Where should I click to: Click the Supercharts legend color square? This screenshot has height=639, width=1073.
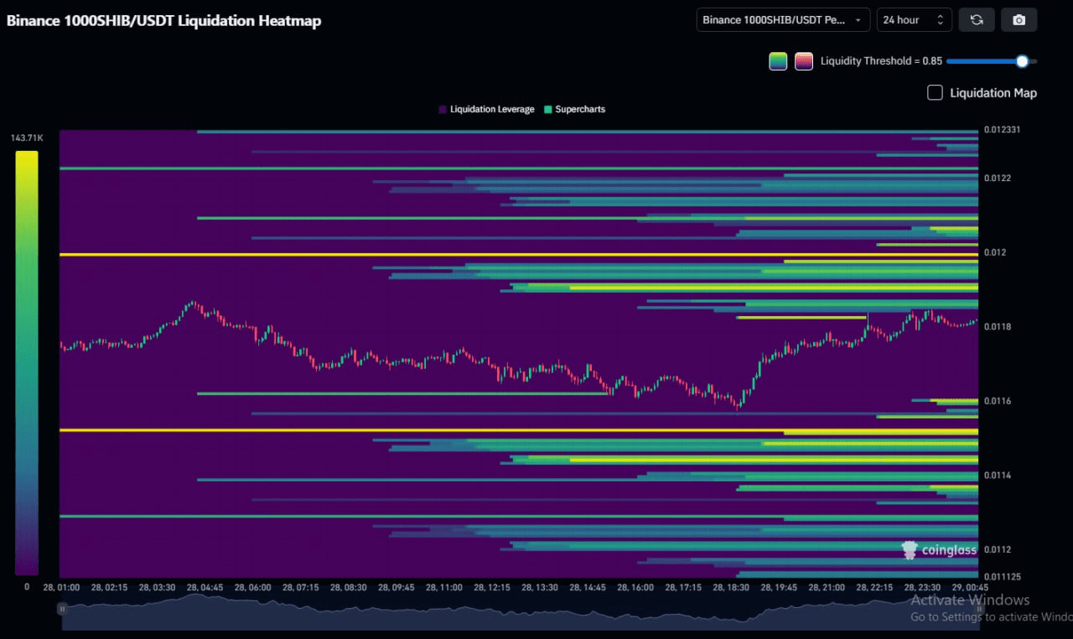[x=548, y=110]
